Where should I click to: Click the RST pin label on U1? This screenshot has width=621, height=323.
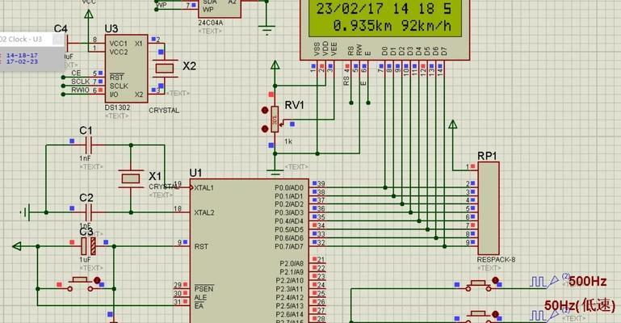[201, 246]
